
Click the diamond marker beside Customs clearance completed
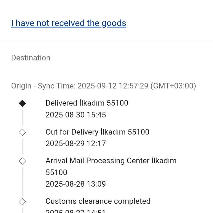coord(22,201)
